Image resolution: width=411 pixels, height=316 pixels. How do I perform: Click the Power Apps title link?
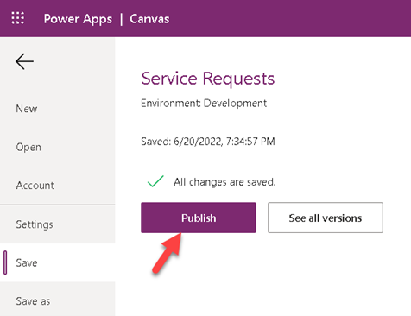tap(78, 19)
